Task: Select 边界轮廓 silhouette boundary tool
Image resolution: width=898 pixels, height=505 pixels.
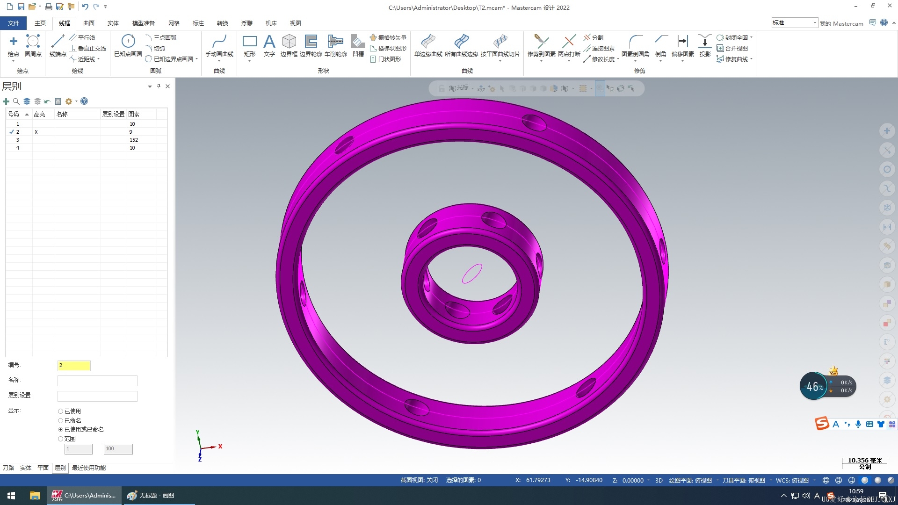Action: coord(311,45)
